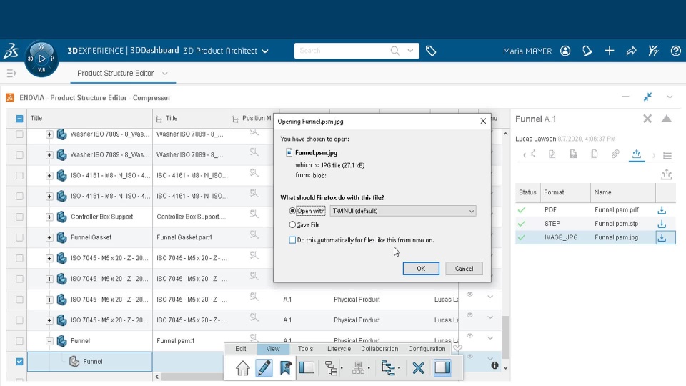Open the Configuration action bar tab
This screenshot has width=686, height=386.
tap(427, 349)
